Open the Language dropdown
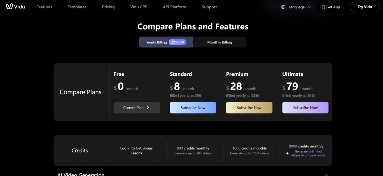 tap(296, 7)
